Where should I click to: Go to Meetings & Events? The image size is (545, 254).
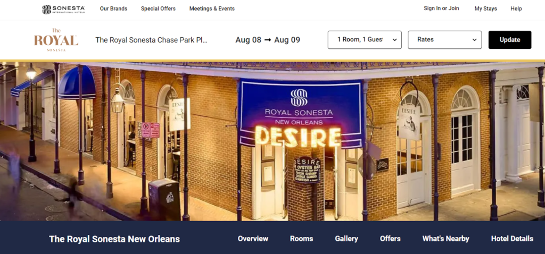pos(212,9)
